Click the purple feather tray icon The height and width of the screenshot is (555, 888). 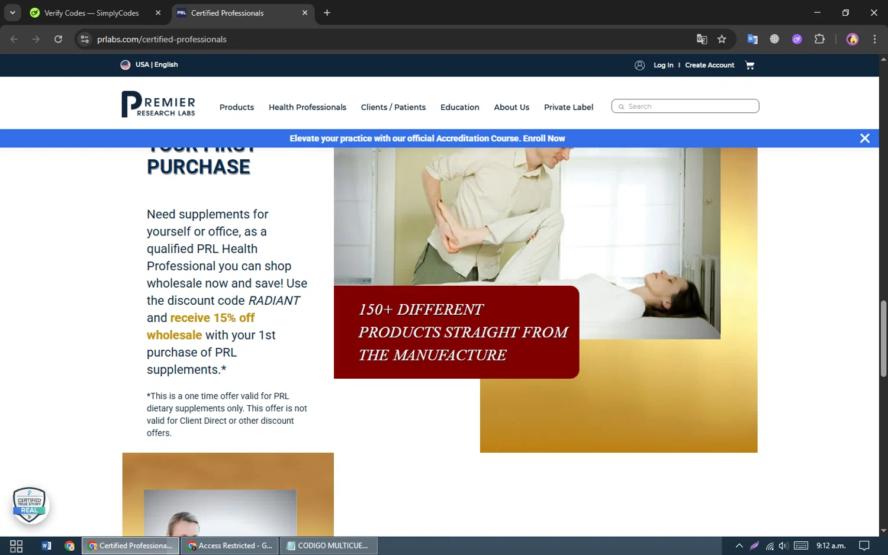[x=754, y=546]
